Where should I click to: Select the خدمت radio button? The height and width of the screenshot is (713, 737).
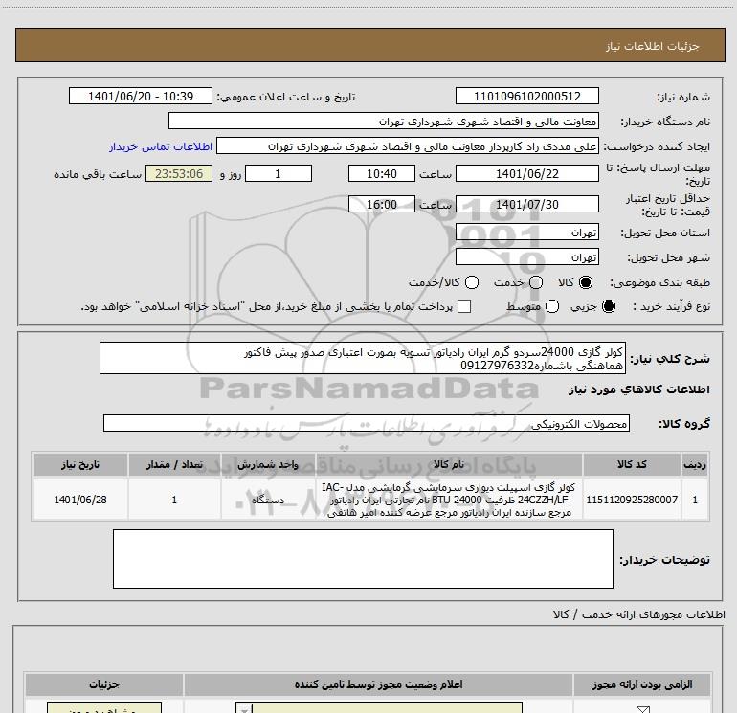536,282
